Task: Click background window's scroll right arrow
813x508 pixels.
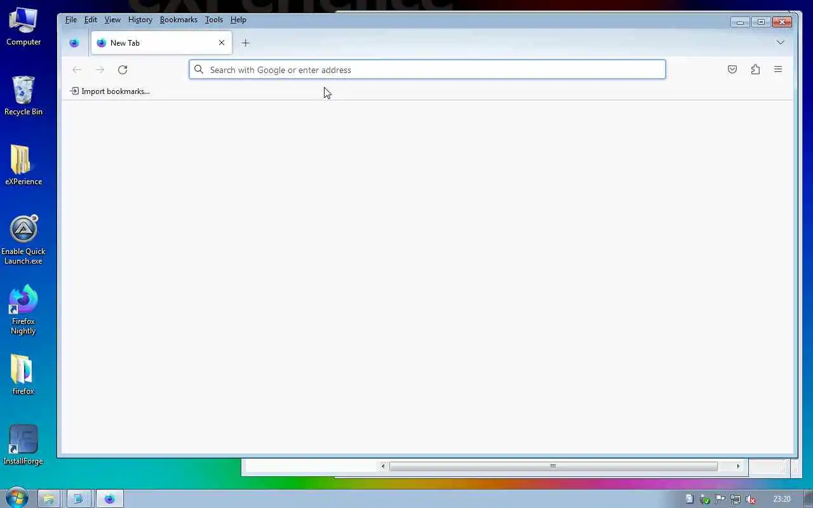Action: click(738, 466)
